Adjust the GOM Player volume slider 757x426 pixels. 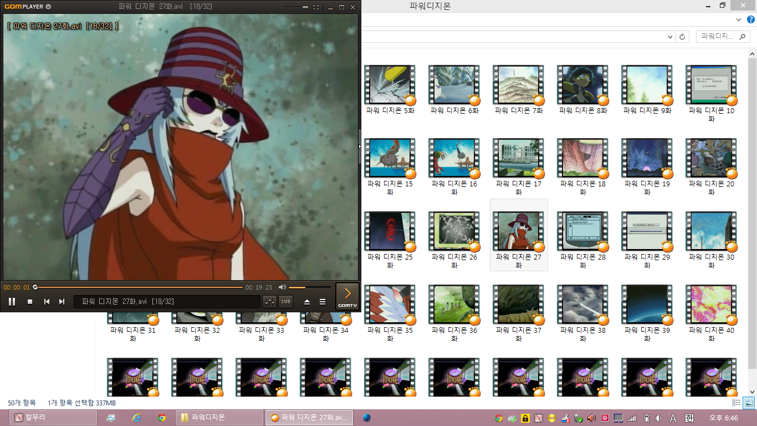(x=309, y=287)
